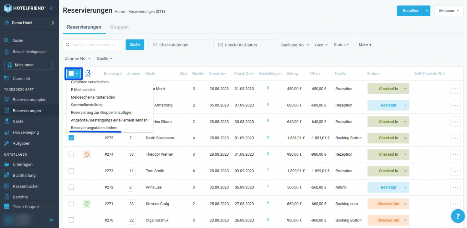Open three-dot menu for Checked In 450,00 € row
This screenshot has height=228, width=467.
coord(455,89)
